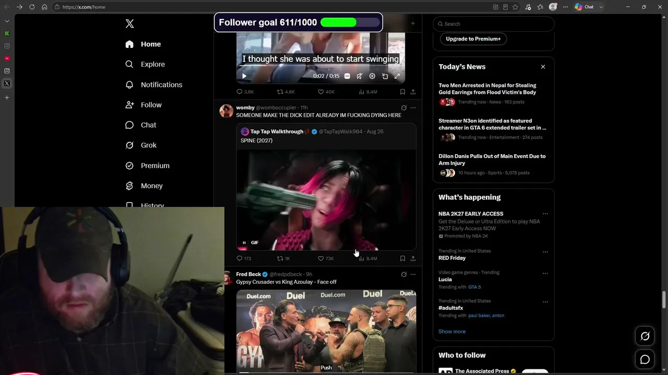
Task: Open more options for RED Friday trend
Action: (545, 252)
